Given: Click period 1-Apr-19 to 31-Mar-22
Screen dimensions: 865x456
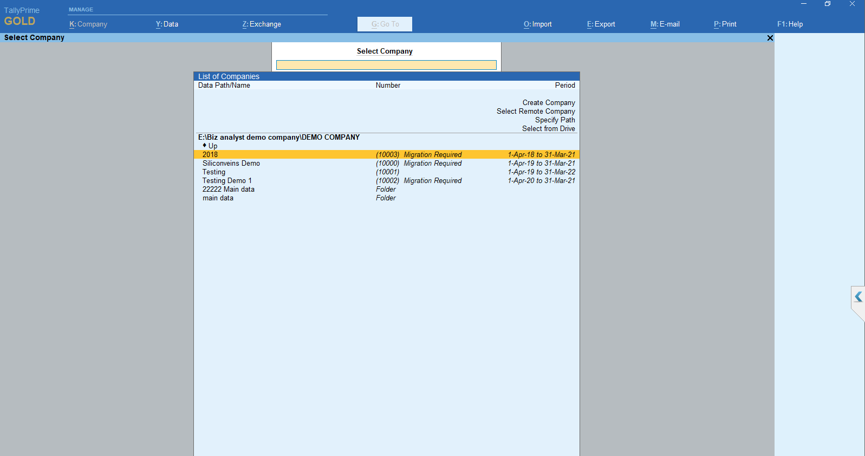Looking at the screenshot, I should (542, 172).
